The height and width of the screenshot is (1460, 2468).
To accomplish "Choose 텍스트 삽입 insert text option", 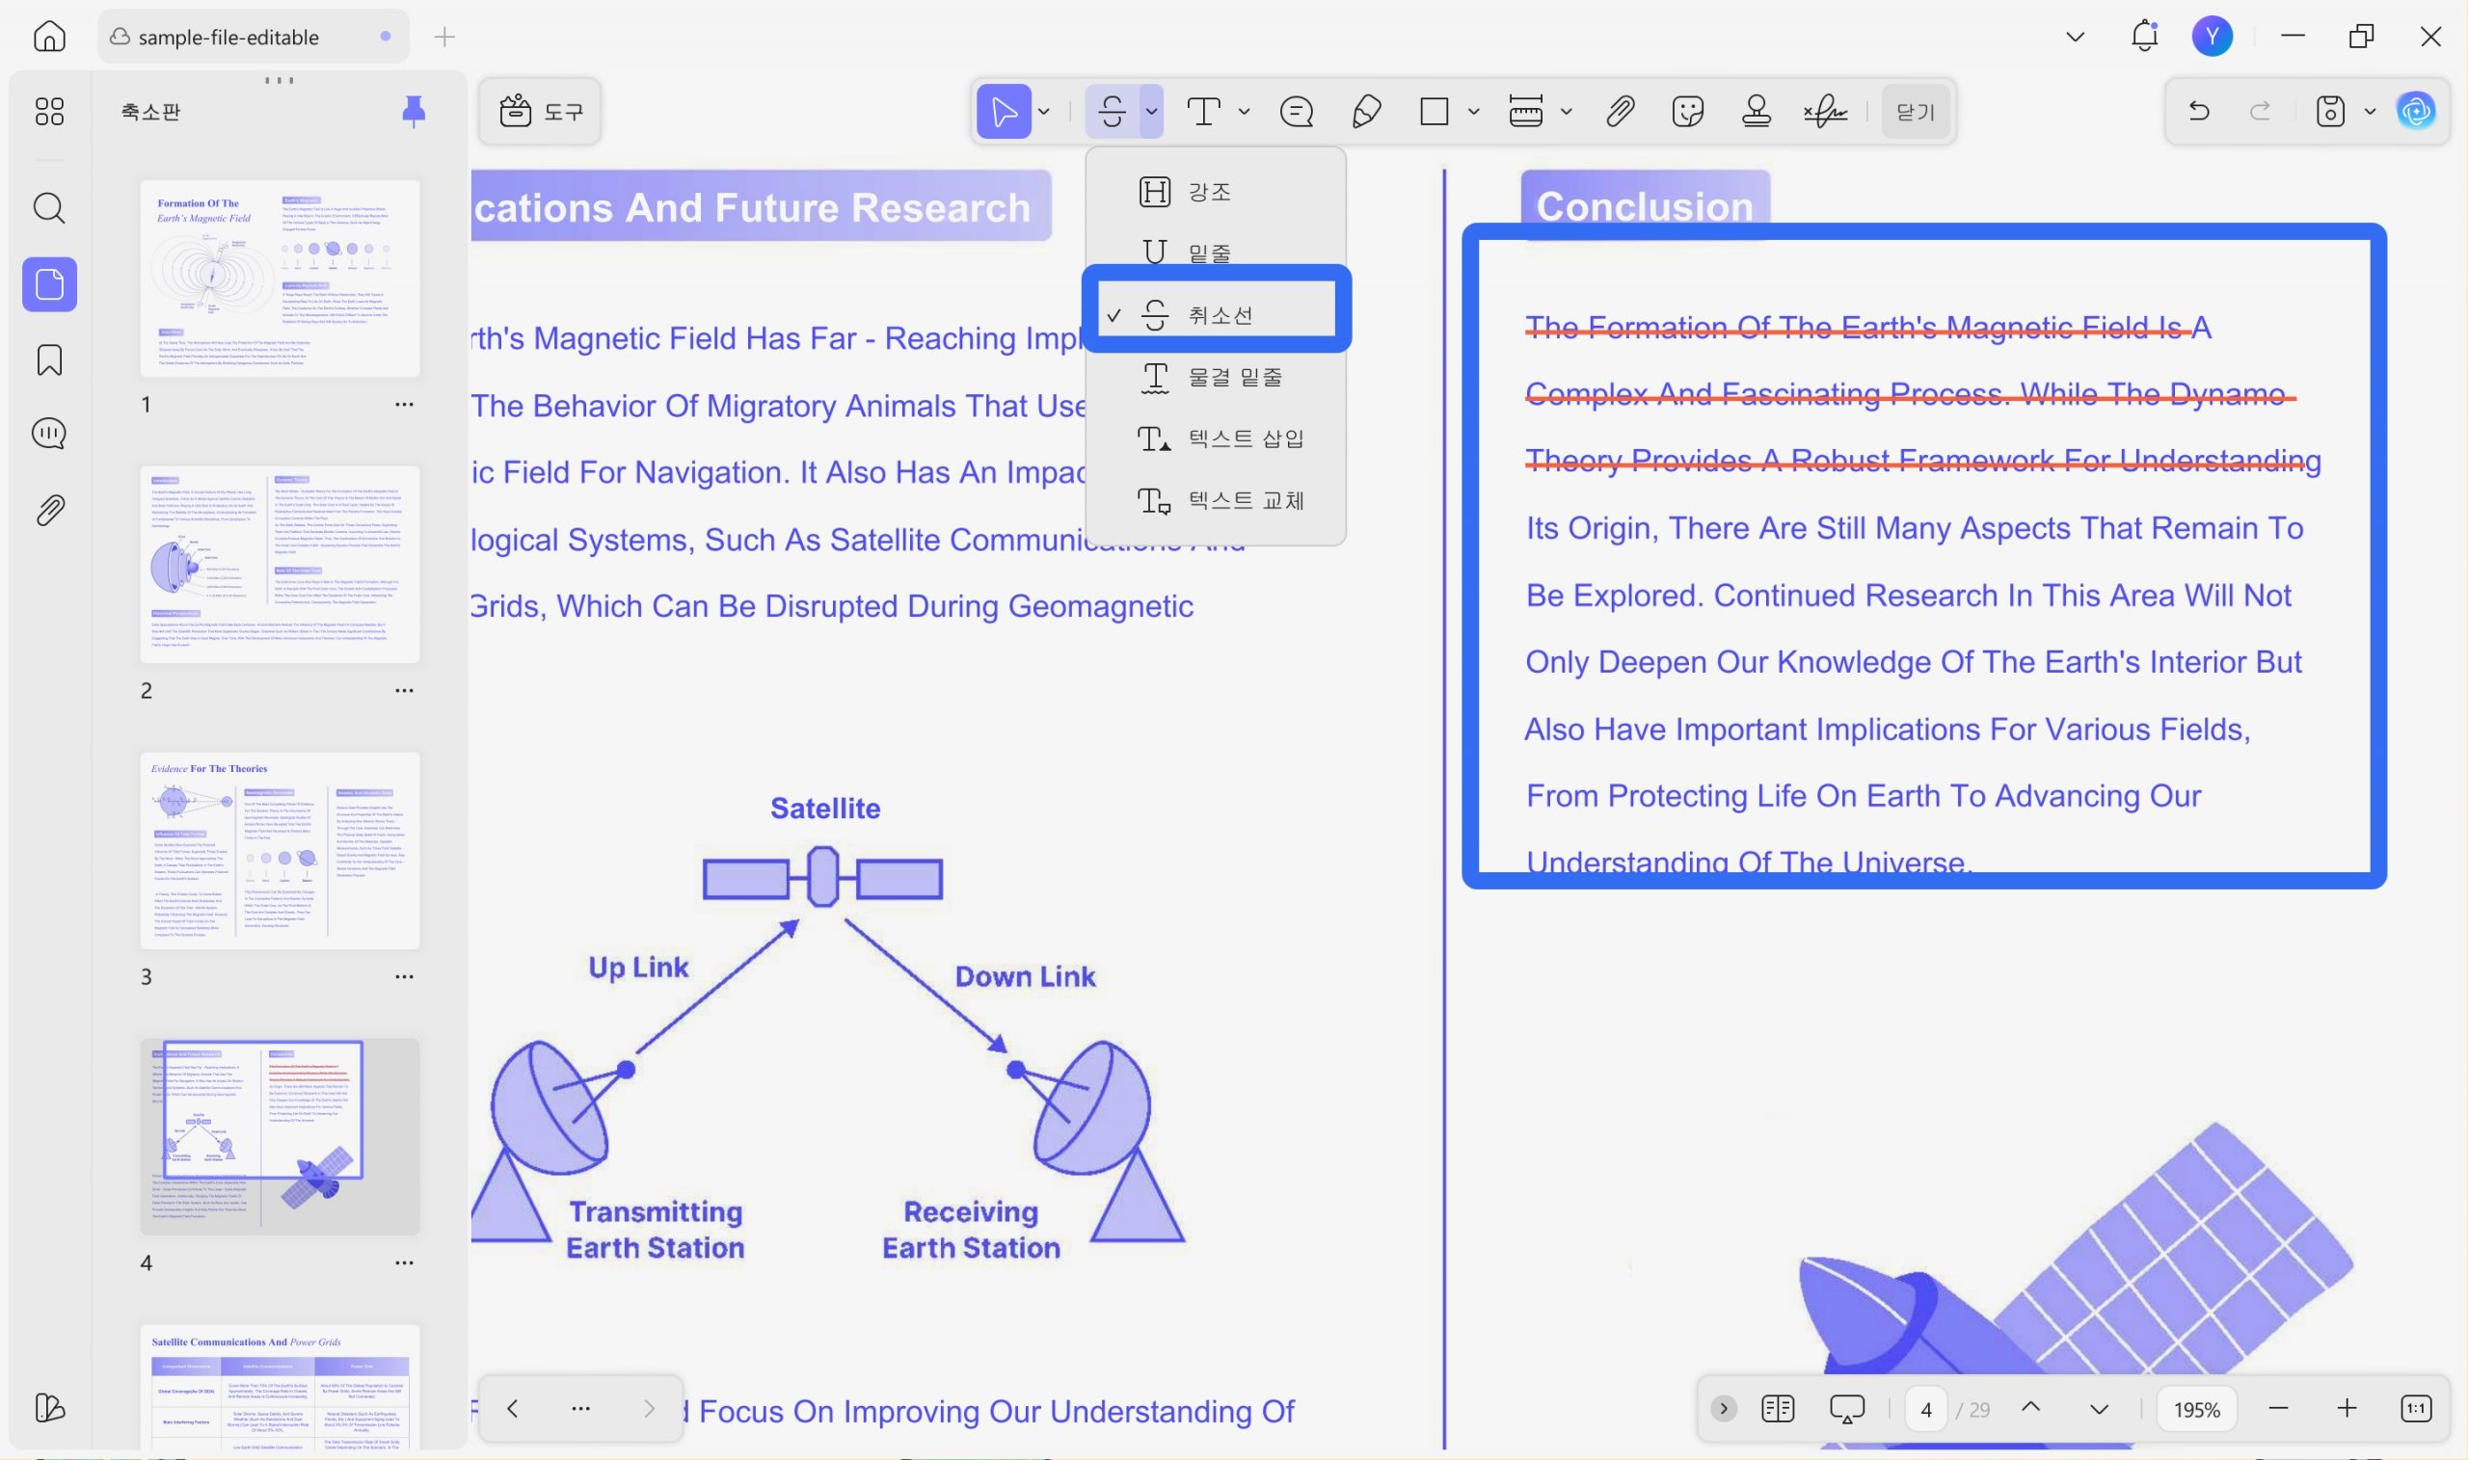I will (x=1216, y=438).
